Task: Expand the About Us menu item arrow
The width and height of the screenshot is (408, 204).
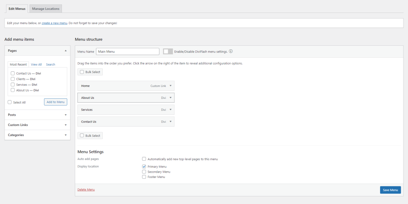Action: click(170, 98)
